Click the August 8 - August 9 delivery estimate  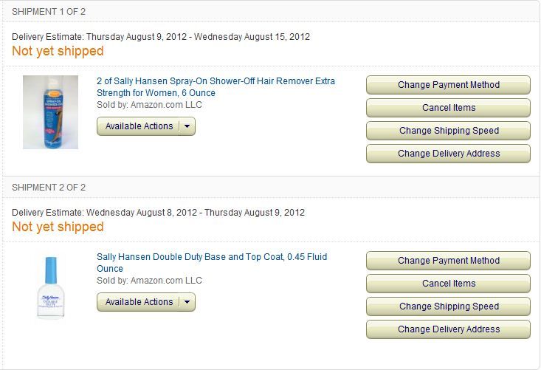pos(158,213)
